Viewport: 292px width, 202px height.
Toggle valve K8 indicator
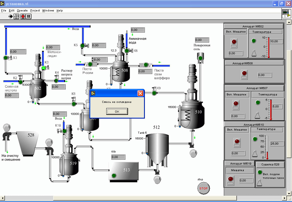tap(74, 104)
